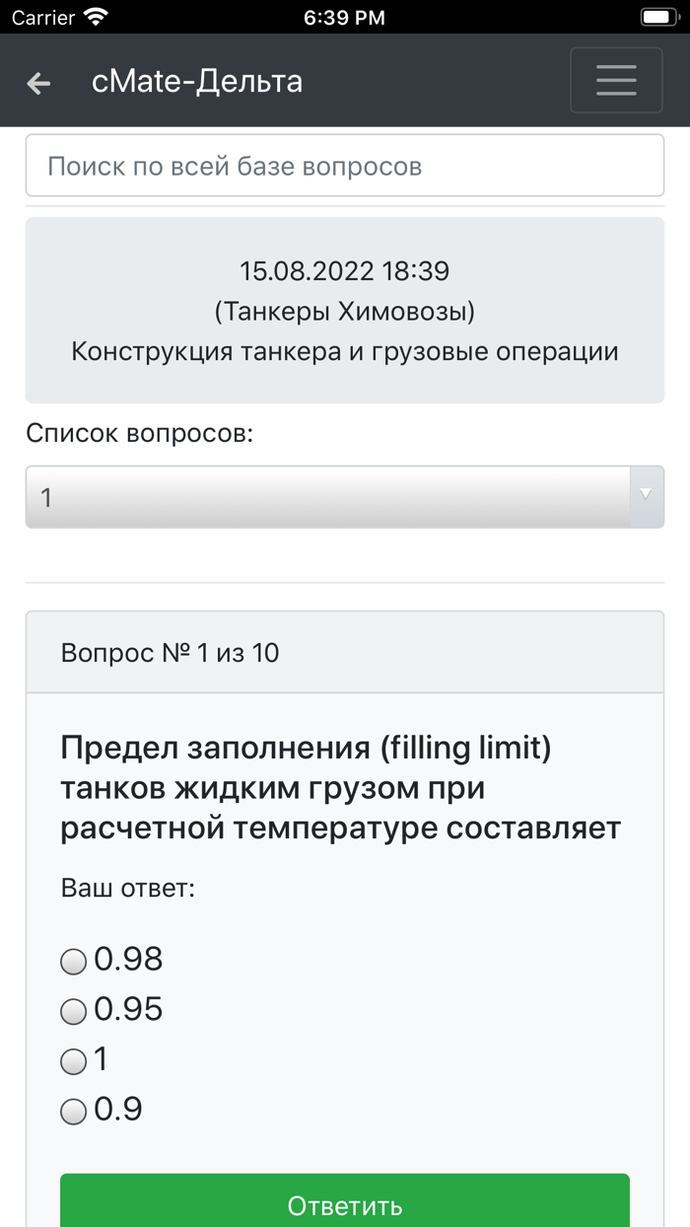Image resolution: width=690 pixels, height=1227 pixels.
Task: Tap the search field for question database
Action: click(x=344, y=165)
